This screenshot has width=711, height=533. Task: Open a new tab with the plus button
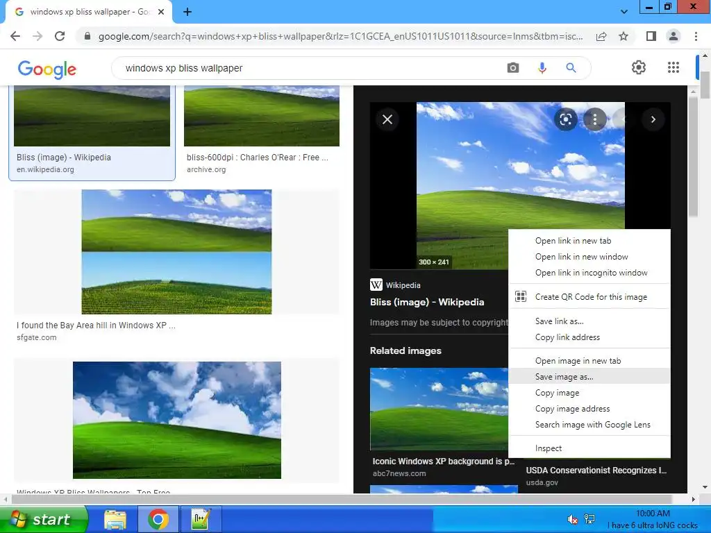pos(187,12)
